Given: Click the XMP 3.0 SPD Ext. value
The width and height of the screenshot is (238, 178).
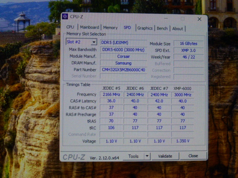Looking at the screenshot, I should pos(189,50).
